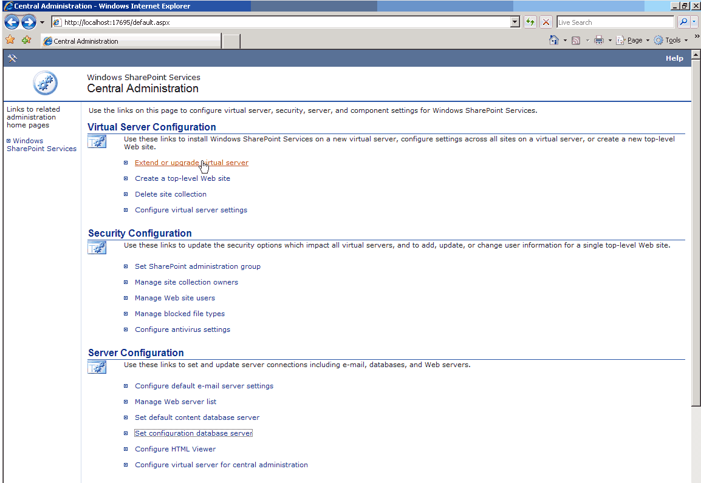This screenshot has height=483, width=701.
Task: Select the Central Administration tab
Action: coord(131,41)
